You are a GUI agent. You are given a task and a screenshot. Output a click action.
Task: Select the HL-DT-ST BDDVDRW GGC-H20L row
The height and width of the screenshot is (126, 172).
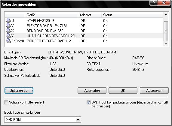click(x=84, y=36)
